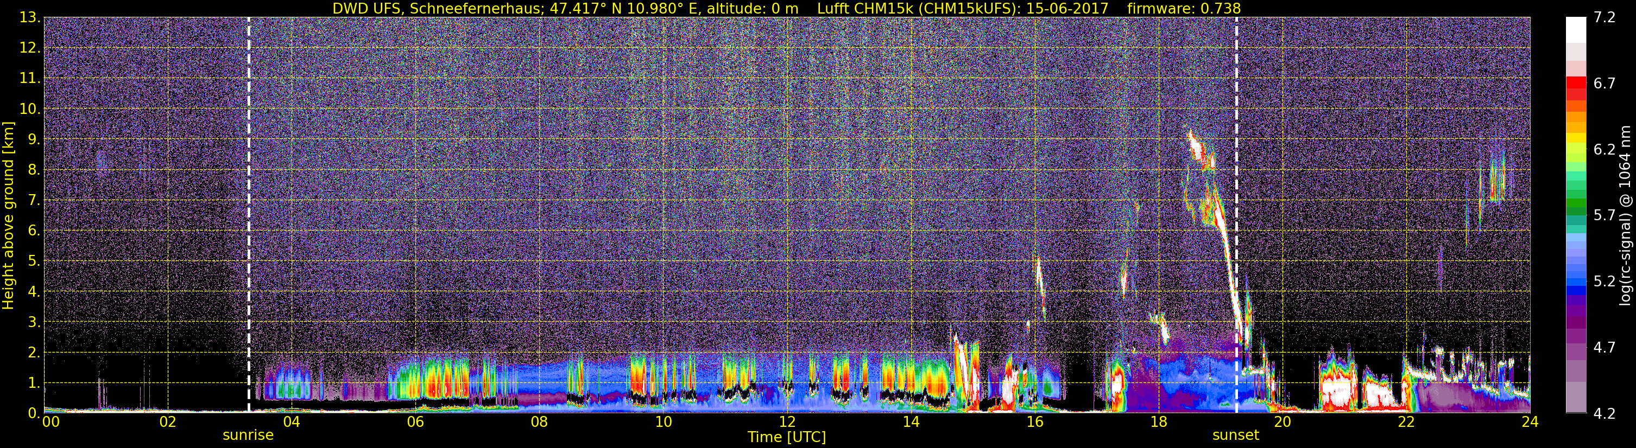Image resolution: width=1636 pixels, height=448 pixels.
Task: Click the '11.' height tick label
Action: pyautogui.click(x=30, y=79)
